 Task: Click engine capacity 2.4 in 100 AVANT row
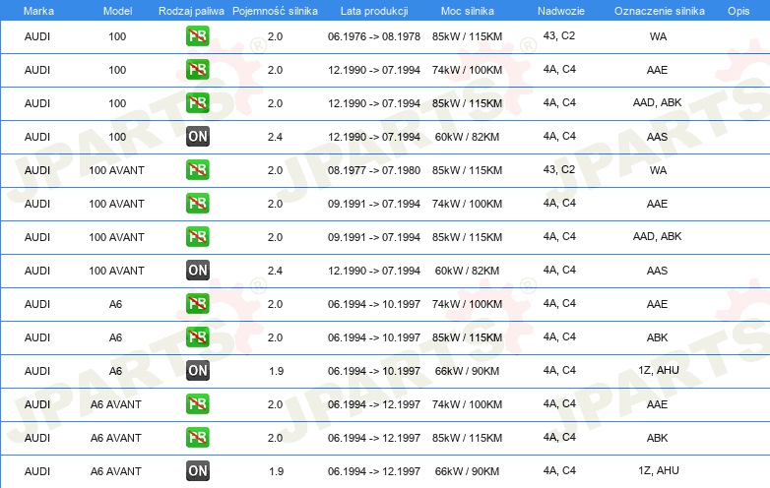275,271
